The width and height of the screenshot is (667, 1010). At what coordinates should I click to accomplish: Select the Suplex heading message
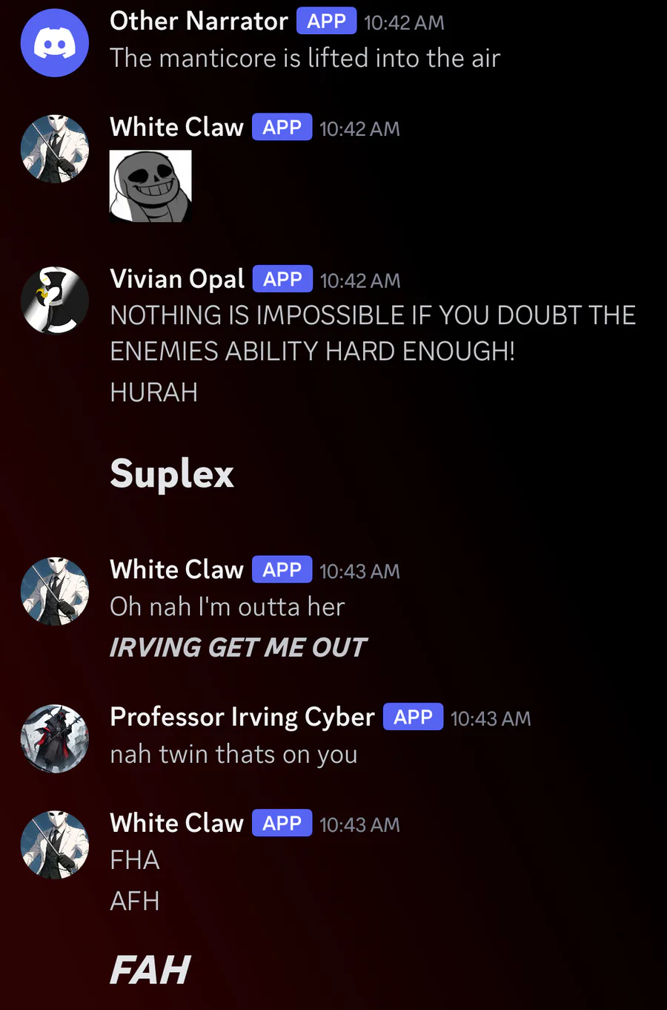click(172, 474)
